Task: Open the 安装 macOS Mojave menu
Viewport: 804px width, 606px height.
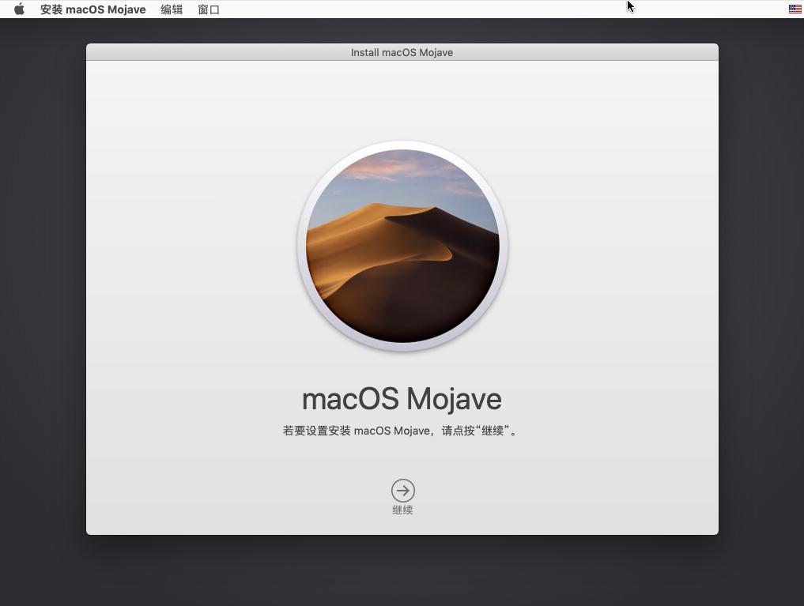Action: [92, 9]
